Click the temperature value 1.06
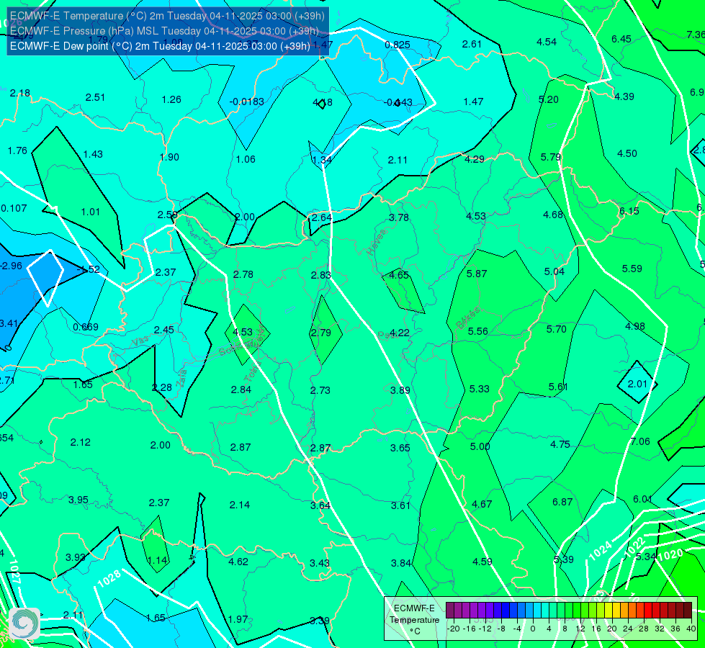 [x=246, y=159]
